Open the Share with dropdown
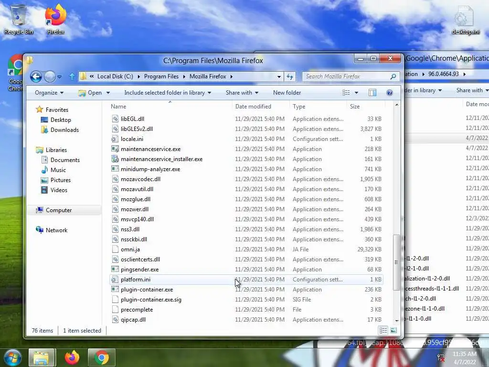 coord(242,93)
